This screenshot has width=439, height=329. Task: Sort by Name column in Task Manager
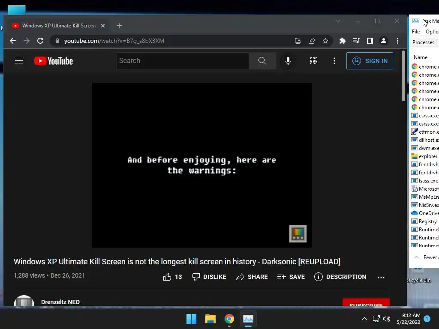coord(421,57)
